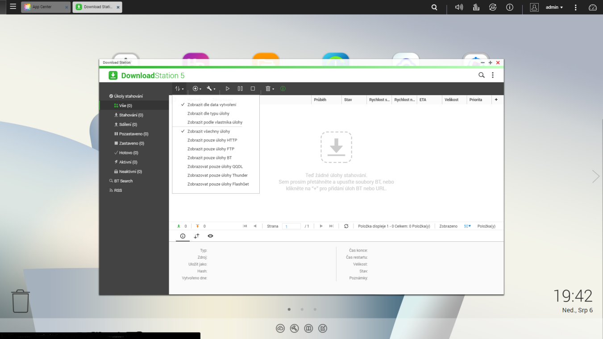Screen dimensions: 603x339
Task: Open the resource monitor dashboard icon
Action: (593, 7)
